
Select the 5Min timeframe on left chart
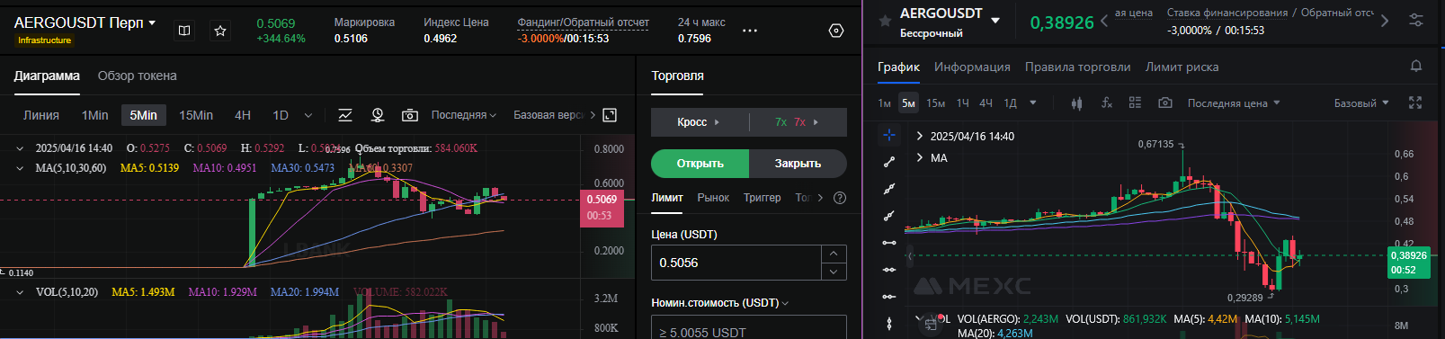pyautogui.click(x=143, y=115)
